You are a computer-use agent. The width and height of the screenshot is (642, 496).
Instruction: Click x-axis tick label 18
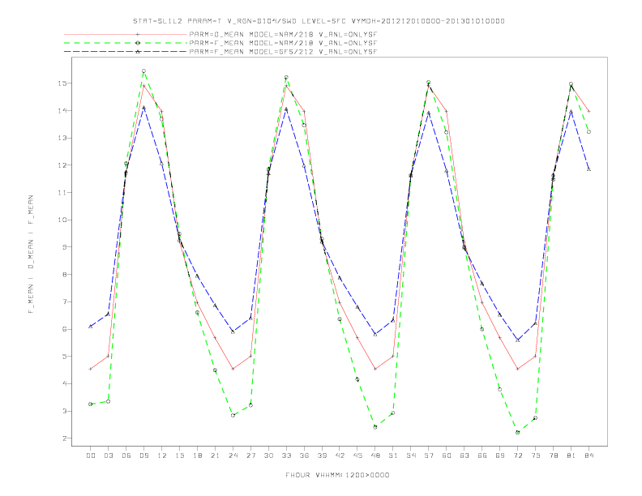tap(197, 455)
